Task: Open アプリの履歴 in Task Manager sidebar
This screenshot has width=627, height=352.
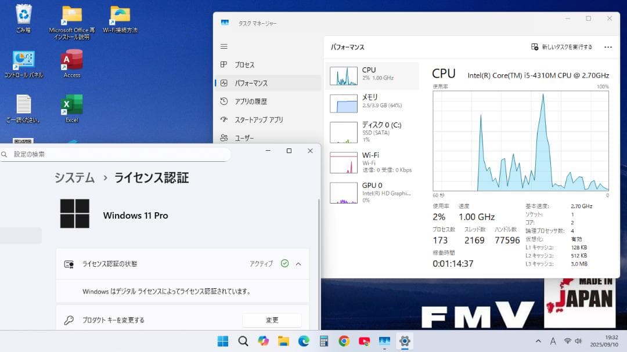Action: pyautogui.click(x=268, y=101)
